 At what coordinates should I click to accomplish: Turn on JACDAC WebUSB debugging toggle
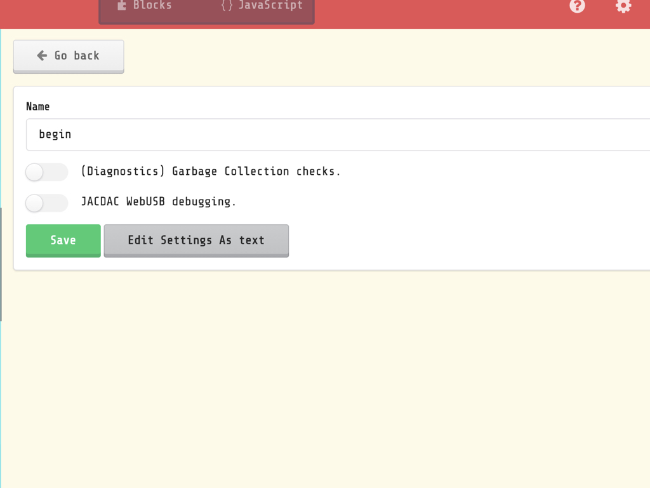click(47, 203)
